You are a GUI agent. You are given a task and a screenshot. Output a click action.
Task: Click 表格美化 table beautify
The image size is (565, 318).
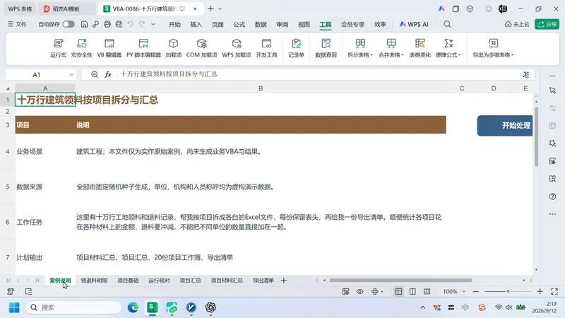tap(420, 48)
